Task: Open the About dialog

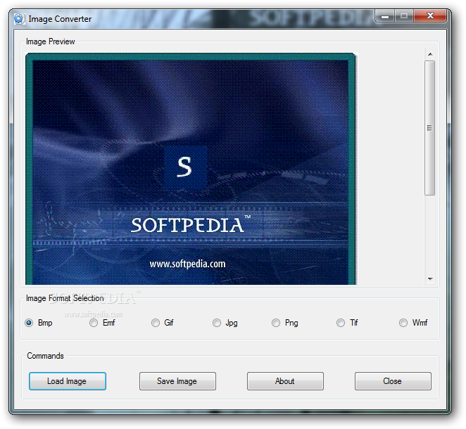Action: pos(285,381)
